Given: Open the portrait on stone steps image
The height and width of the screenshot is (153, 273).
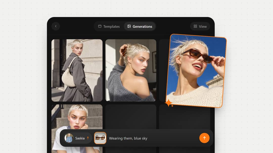Looking at the screenshot, I should click(77, 116).
